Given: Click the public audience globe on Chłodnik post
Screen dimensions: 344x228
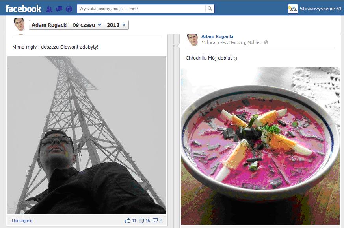Looking at the screenshot, I should click(x=266, y=42).
